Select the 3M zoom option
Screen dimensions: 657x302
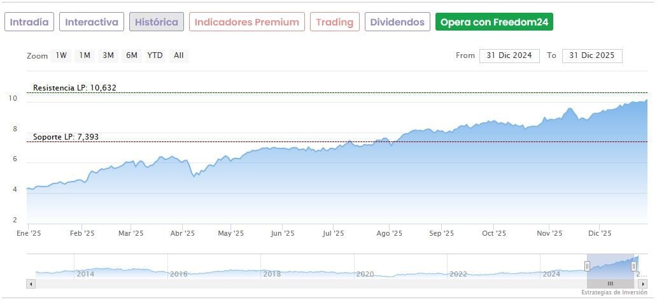pos(108,55)
